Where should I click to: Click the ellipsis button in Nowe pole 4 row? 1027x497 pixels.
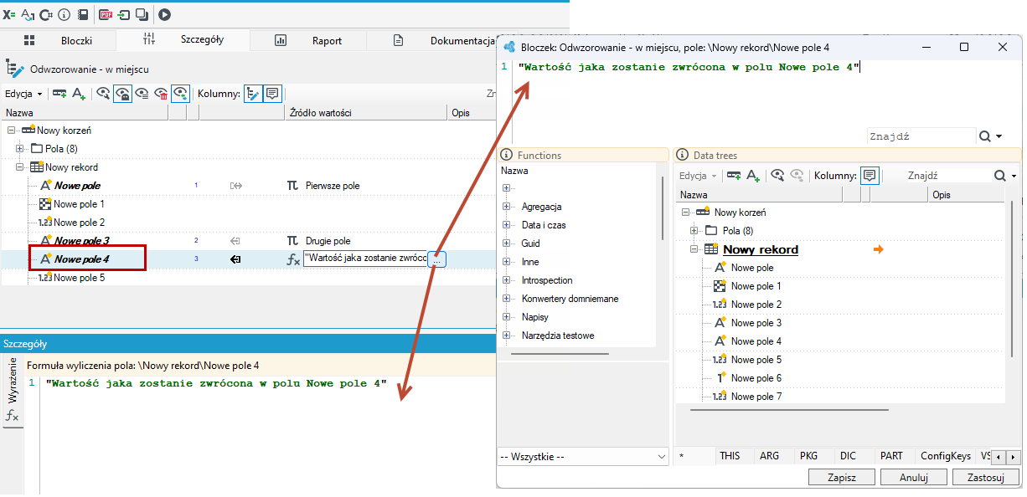click(x=439, y=260)
